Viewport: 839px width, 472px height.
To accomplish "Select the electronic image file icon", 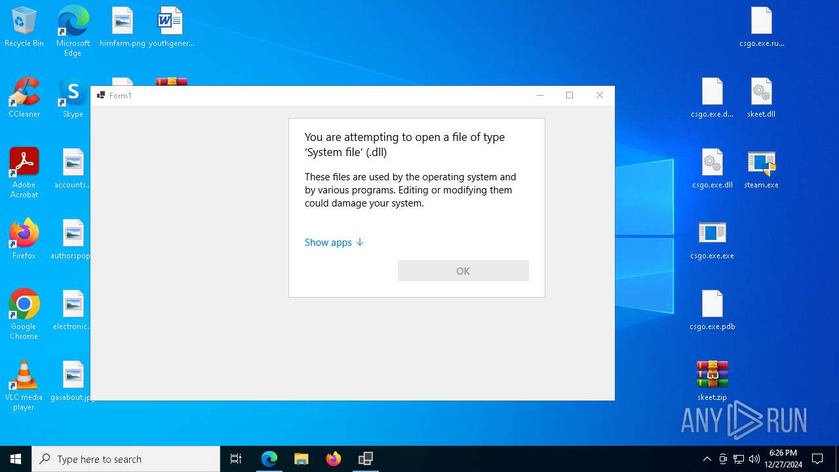I will (x=71, y=311).
